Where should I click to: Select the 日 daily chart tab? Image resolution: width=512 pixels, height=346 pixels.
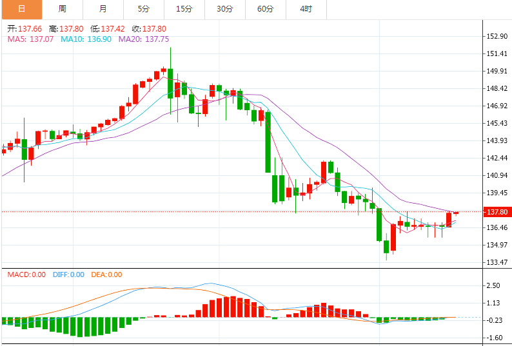[x=22, y=9]
